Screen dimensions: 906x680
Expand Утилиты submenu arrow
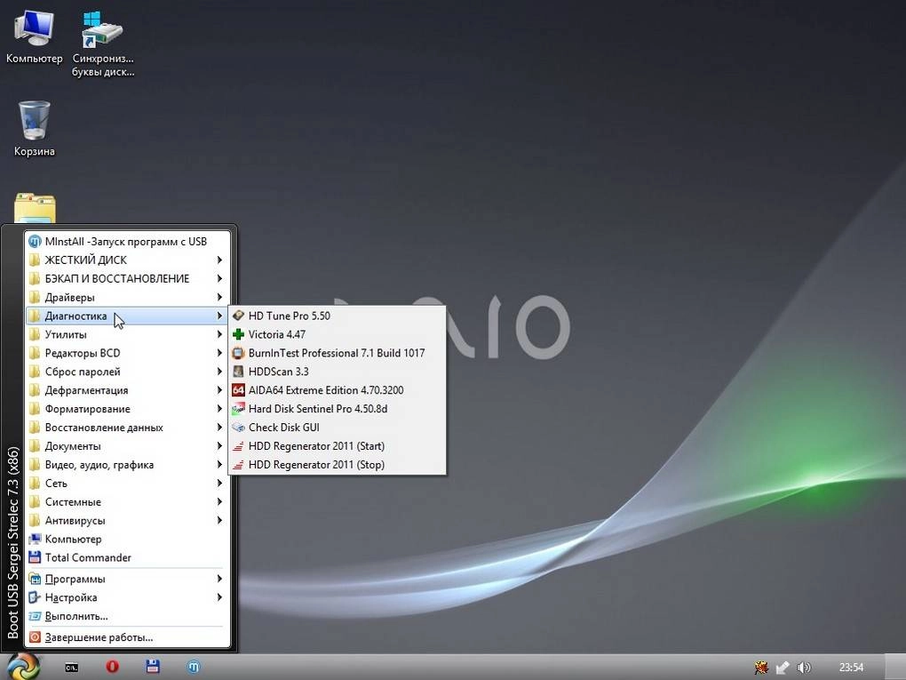[x=219, y=334]
